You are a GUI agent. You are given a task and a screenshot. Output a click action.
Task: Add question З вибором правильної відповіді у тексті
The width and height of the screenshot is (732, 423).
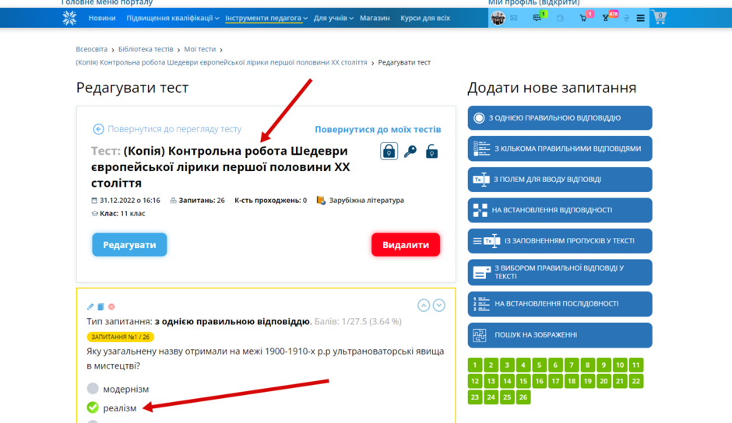[x=560, y=272]
